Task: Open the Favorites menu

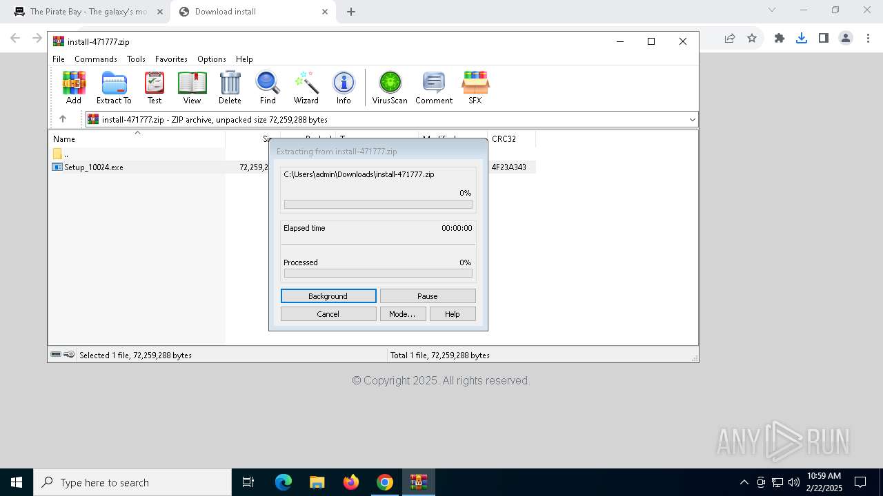Action: [x=171, y=59]
